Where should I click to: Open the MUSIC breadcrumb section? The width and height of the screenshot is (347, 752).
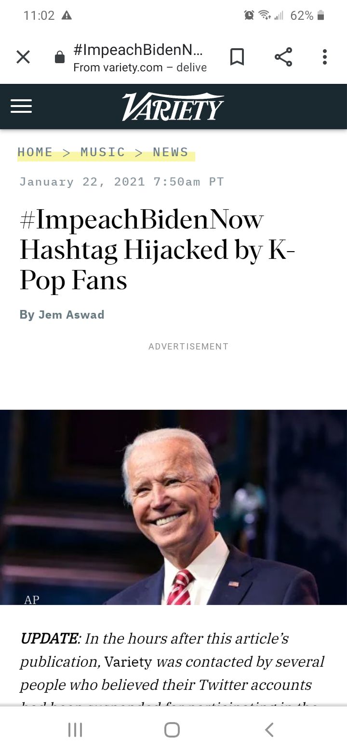coord(103,152)
